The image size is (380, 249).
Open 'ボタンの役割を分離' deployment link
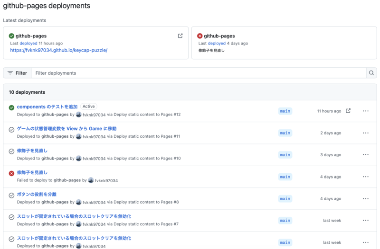pos(37,195)
